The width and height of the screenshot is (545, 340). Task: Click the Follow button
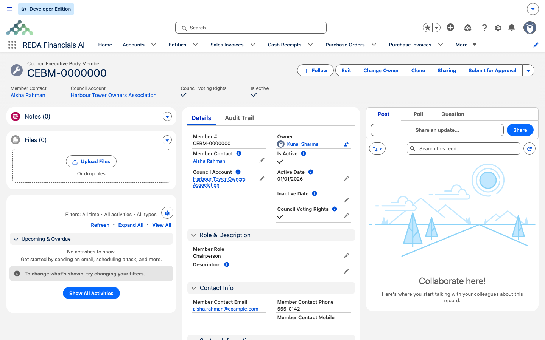click(315, 71)
